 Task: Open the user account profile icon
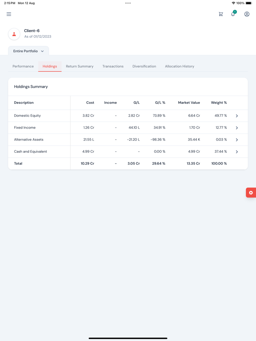click(247, 14)
